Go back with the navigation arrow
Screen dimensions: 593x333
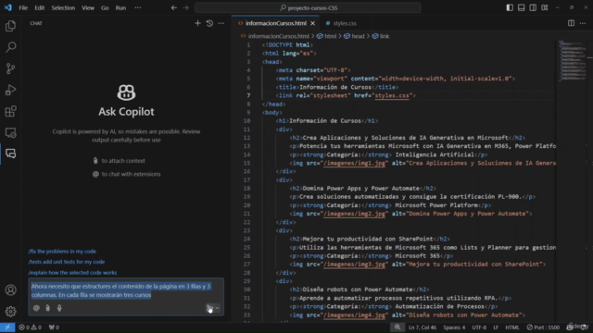pyautogui.click(x=173, y=7)
